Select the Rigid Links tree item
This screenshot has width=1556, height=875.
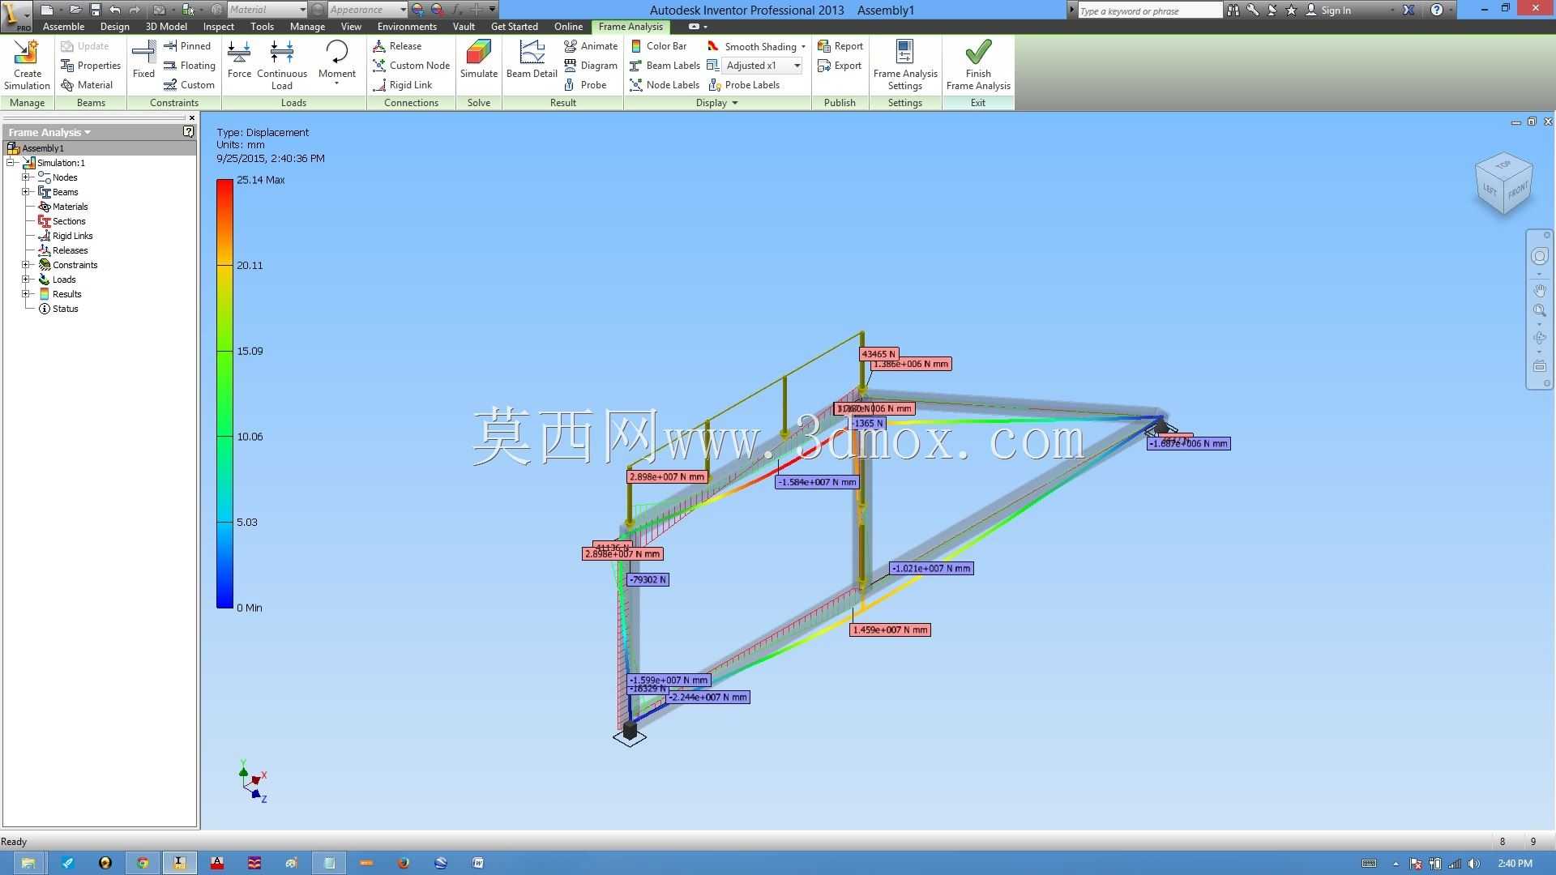click(x=66, y=236)
